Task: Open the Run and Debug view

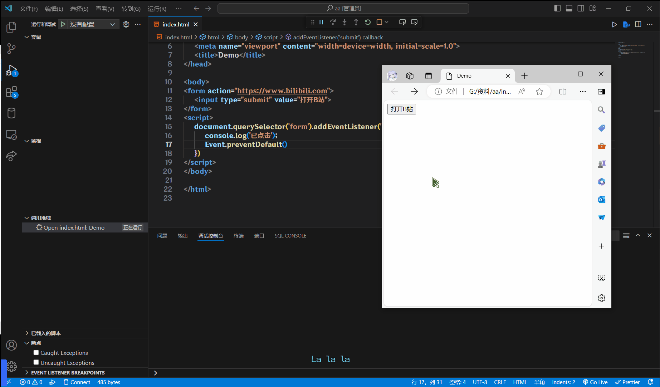Action: (11, 70)
